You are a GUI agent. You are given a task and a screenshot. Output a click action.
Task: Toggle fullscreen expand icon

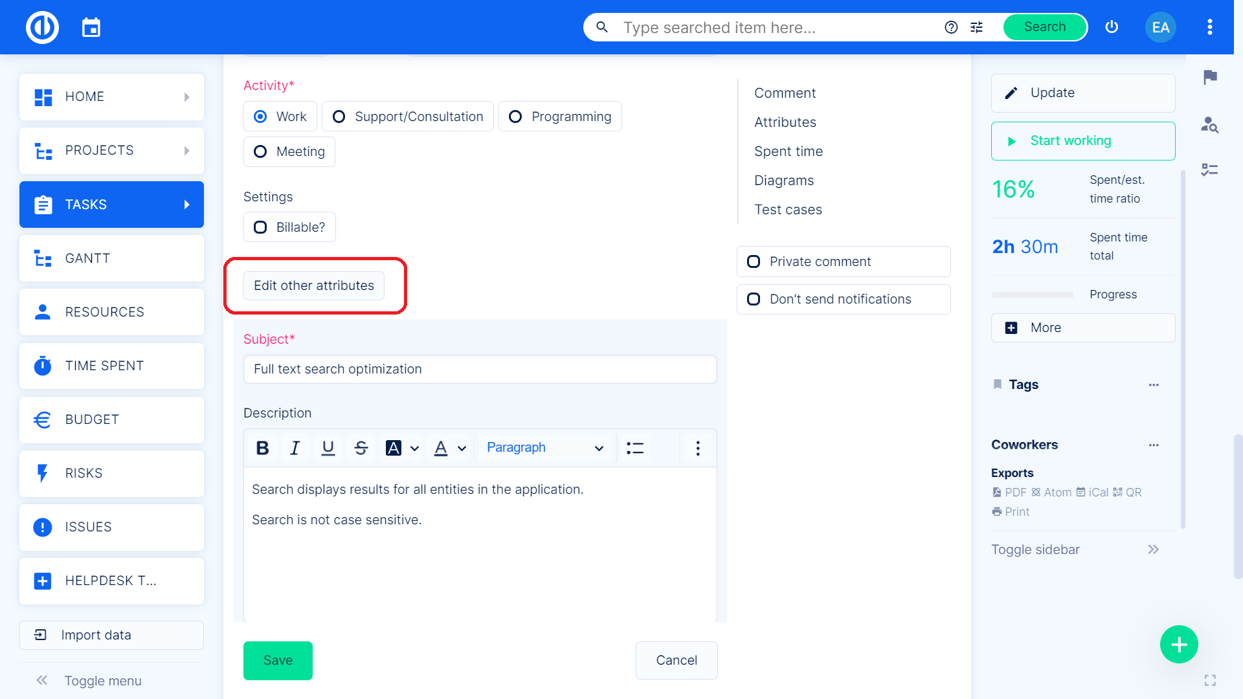(1210, 680)
